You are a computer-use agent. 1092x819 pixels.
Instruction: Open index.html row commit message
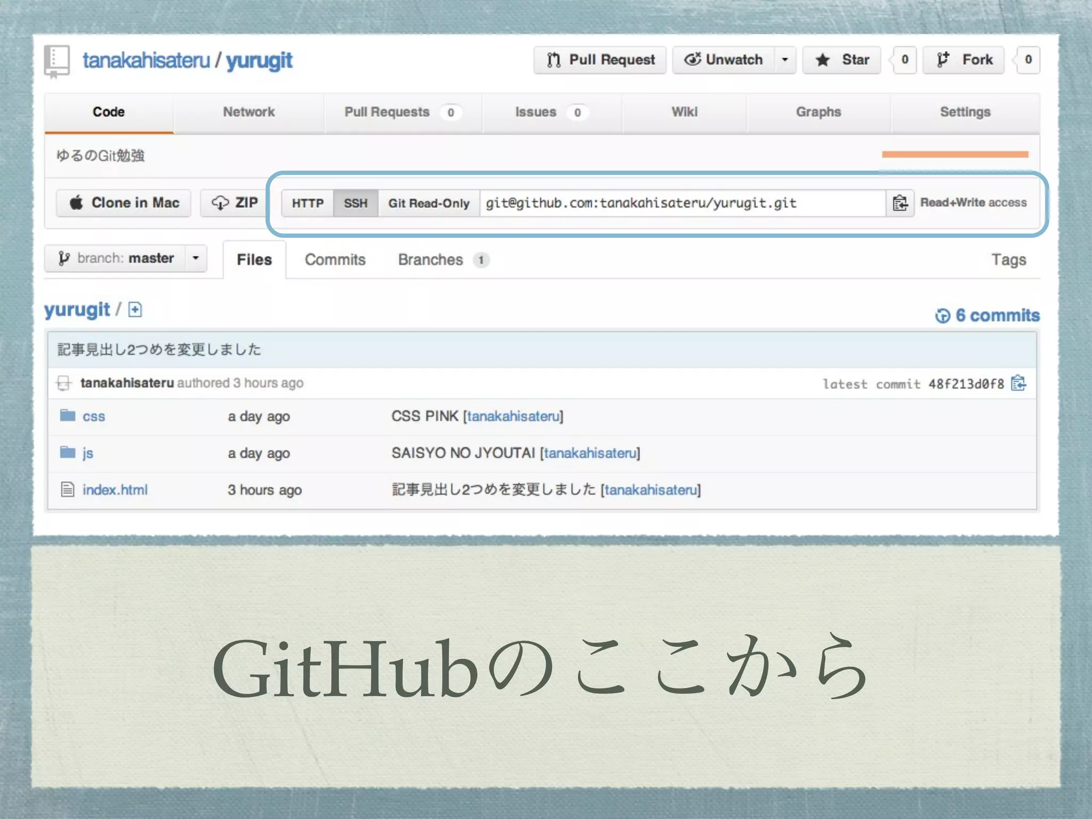click(493, 489)
